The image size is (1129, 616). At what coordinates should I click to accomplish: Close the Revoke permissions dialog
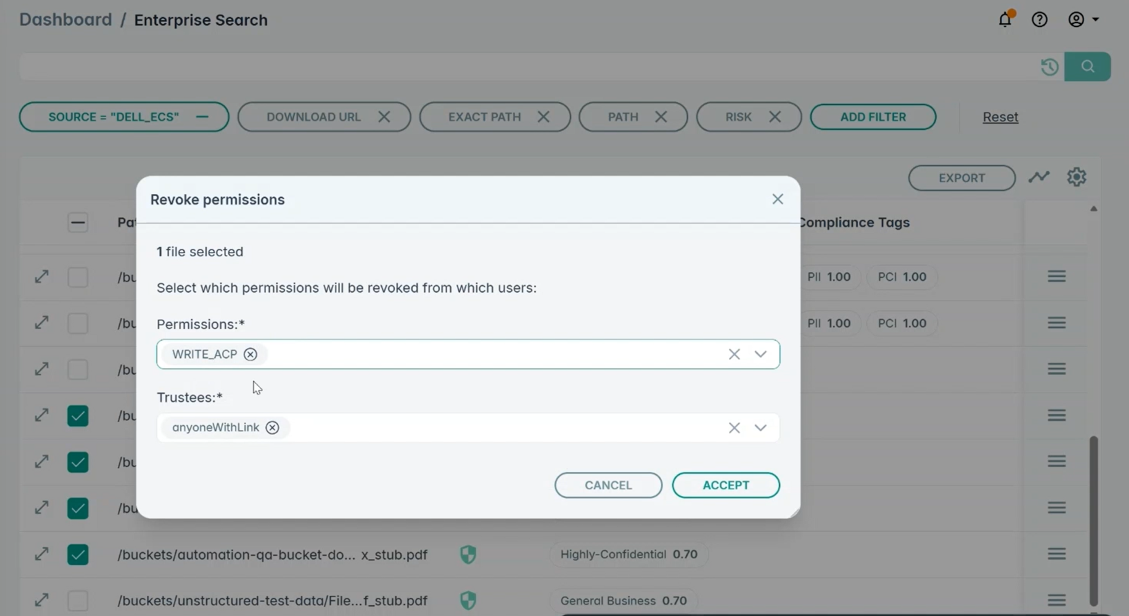pos(777,199)
